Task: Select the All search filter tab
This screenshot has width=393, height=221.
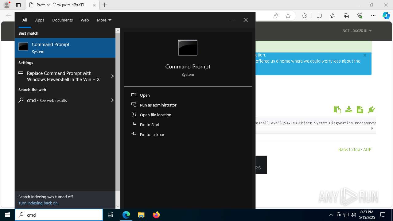Action: click(25, 20)
